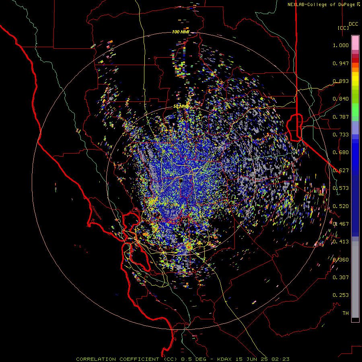
Task: Select the 0.733 scale value
Action: pyautogui.click(x=341, y=135)
